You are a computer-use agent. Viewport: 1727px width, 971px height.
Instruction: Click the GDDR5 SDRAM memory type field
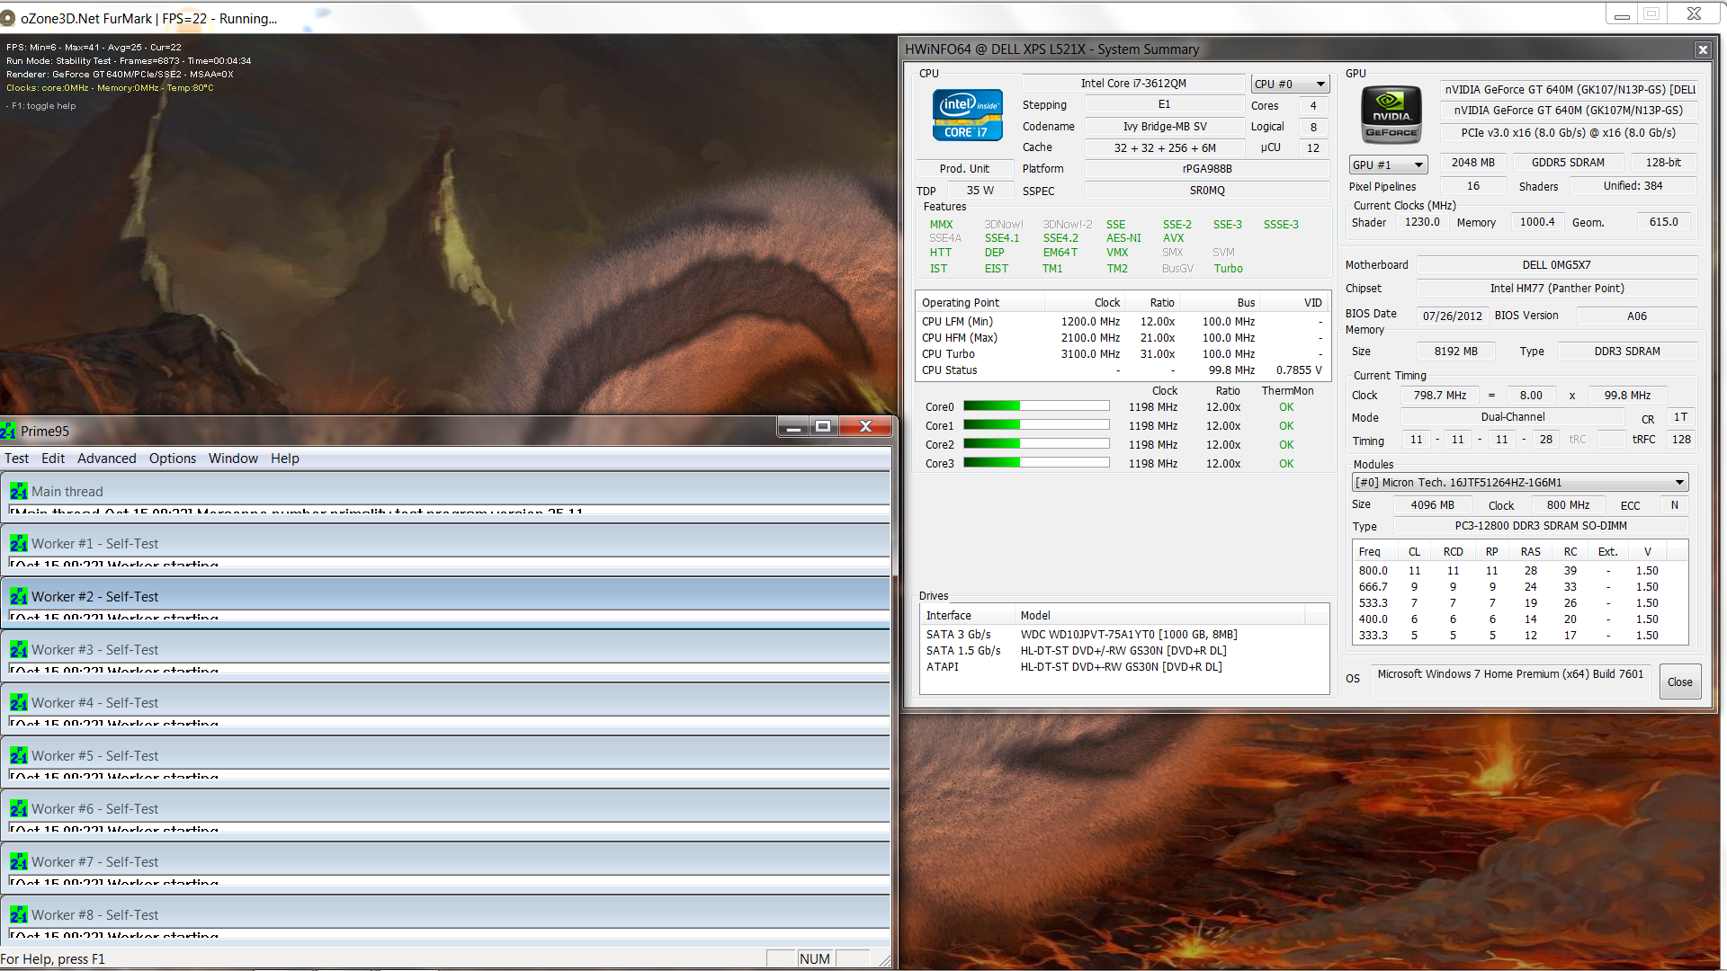[x=1567, y=163]
